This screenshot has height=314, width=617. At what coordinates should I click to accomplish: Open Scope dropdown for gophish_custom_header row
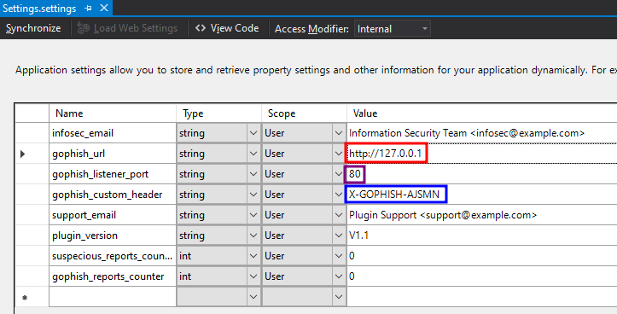click(x=339, y=195)
